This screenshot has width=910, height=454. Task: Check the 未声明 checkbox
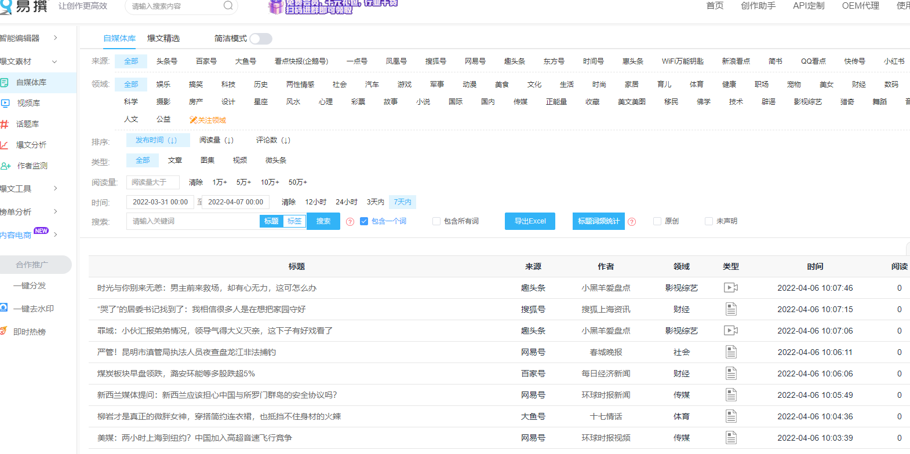click(x=709, y=221)
